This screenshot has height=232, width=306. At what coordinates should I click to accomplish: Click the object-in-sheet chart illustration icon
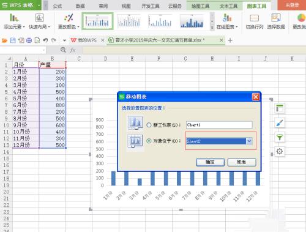[x=135, y=141]
